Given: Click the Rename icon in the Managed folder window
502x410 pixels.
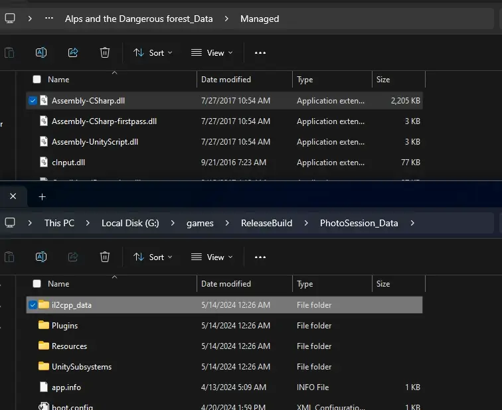Looking at the screenshot, I should coord(41,52).
